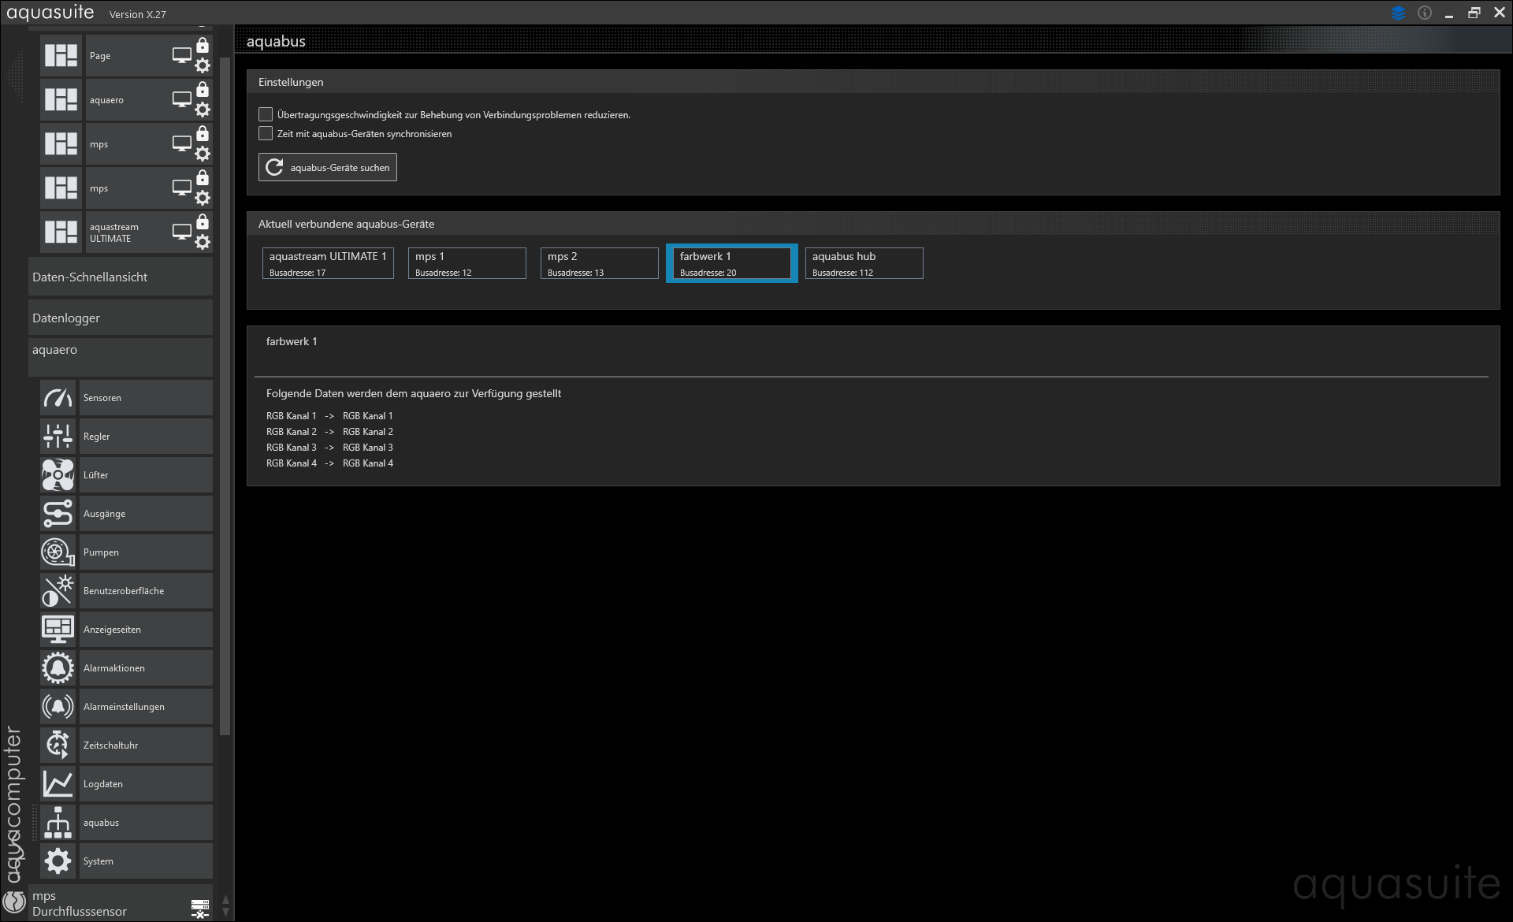The height and width of the screenshot is (922, 1513).
Task: Select the mps 2 device, Busadresse 13
Action: pyautogui.click(x=600, y=263)
